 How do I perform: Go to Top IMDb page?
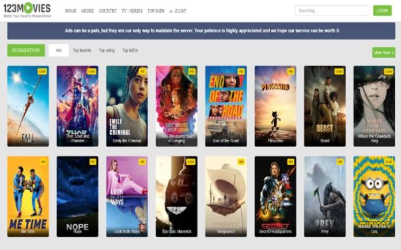pos(156,11)
